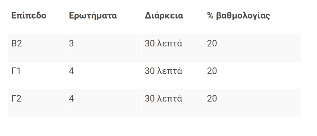Click the Ερωτήματα column header
Viewport: 317px width, 136px height.
[93, 16]
